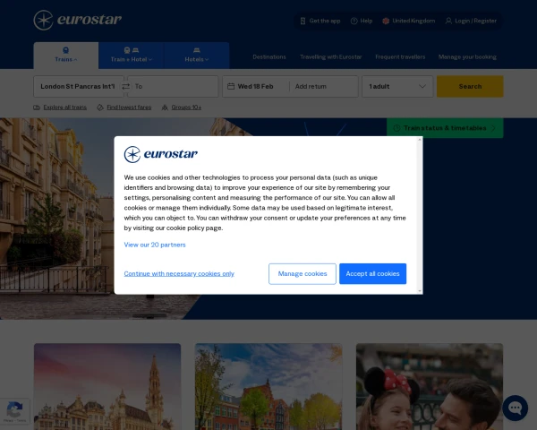537x430 pixels.
Task: Open the Frequent travellers menu
Action: pos(400,57)
